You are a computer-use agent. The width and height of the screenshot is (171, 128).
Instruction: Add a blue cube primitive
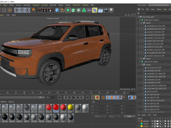(57, 10)
